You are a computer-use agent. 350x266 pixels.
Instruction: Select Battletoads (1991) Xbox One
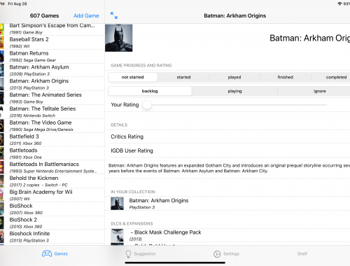pos(52,153)
